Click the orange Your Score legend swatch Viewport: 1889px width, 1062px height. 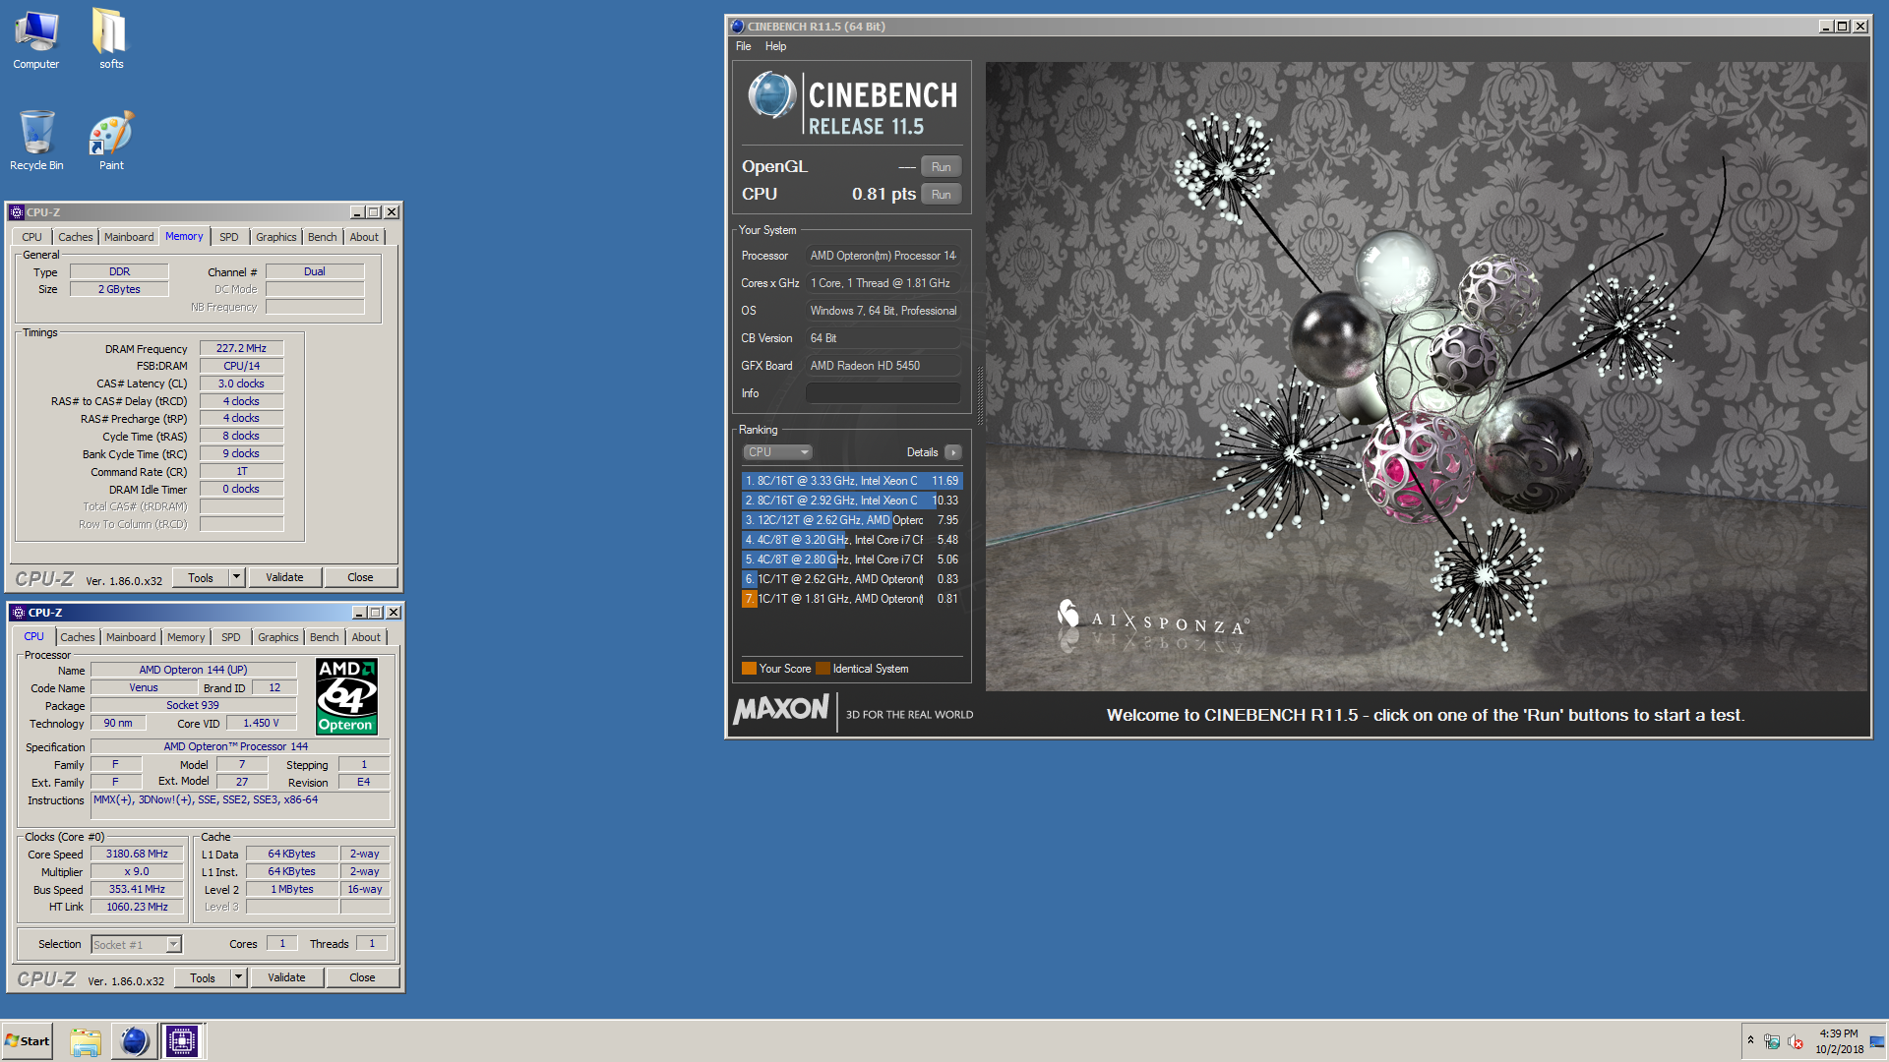pyautogui.click(x=749, y=669)
